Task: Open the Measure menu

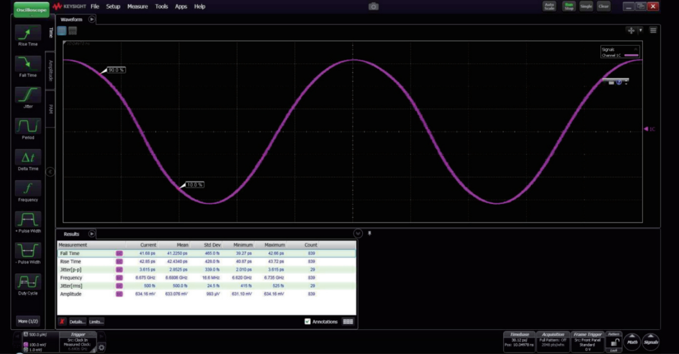Action: 137,7
